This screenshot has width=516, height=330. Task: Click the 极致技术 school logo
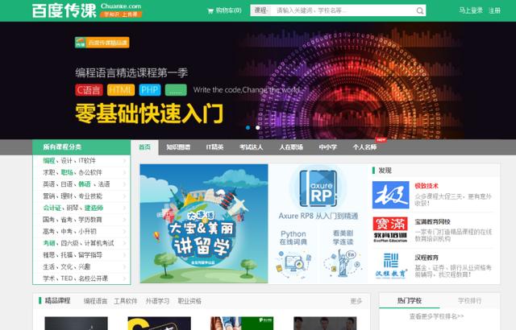(390, 195)
